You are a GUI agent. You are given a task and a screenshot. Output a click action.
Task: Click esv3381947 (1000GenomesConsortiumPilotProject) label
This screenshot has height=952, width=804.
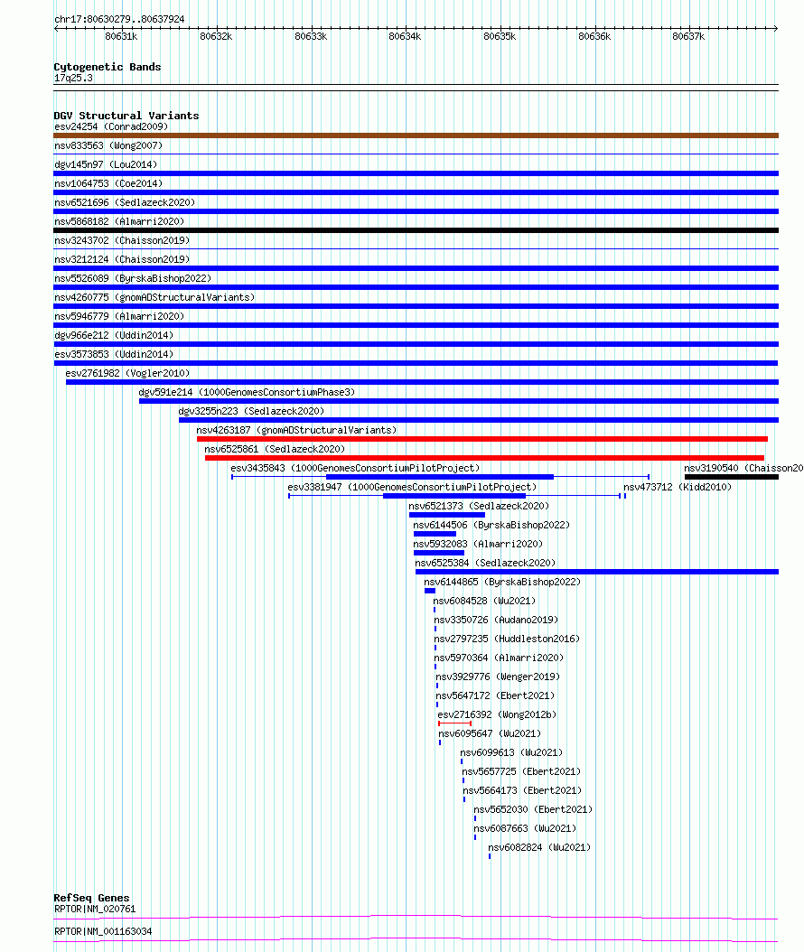pyautogui.click(x=412, y=487)
